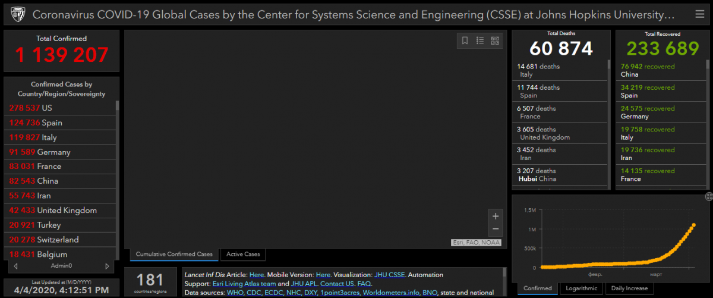Show the map legend list icon
The height and width of the screenshot is (298, 713).
tap(480, 40)
